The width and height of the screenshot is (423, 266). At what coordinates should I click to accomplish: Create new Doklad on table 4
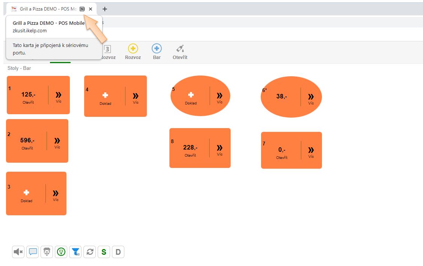(x=105, y=97)
